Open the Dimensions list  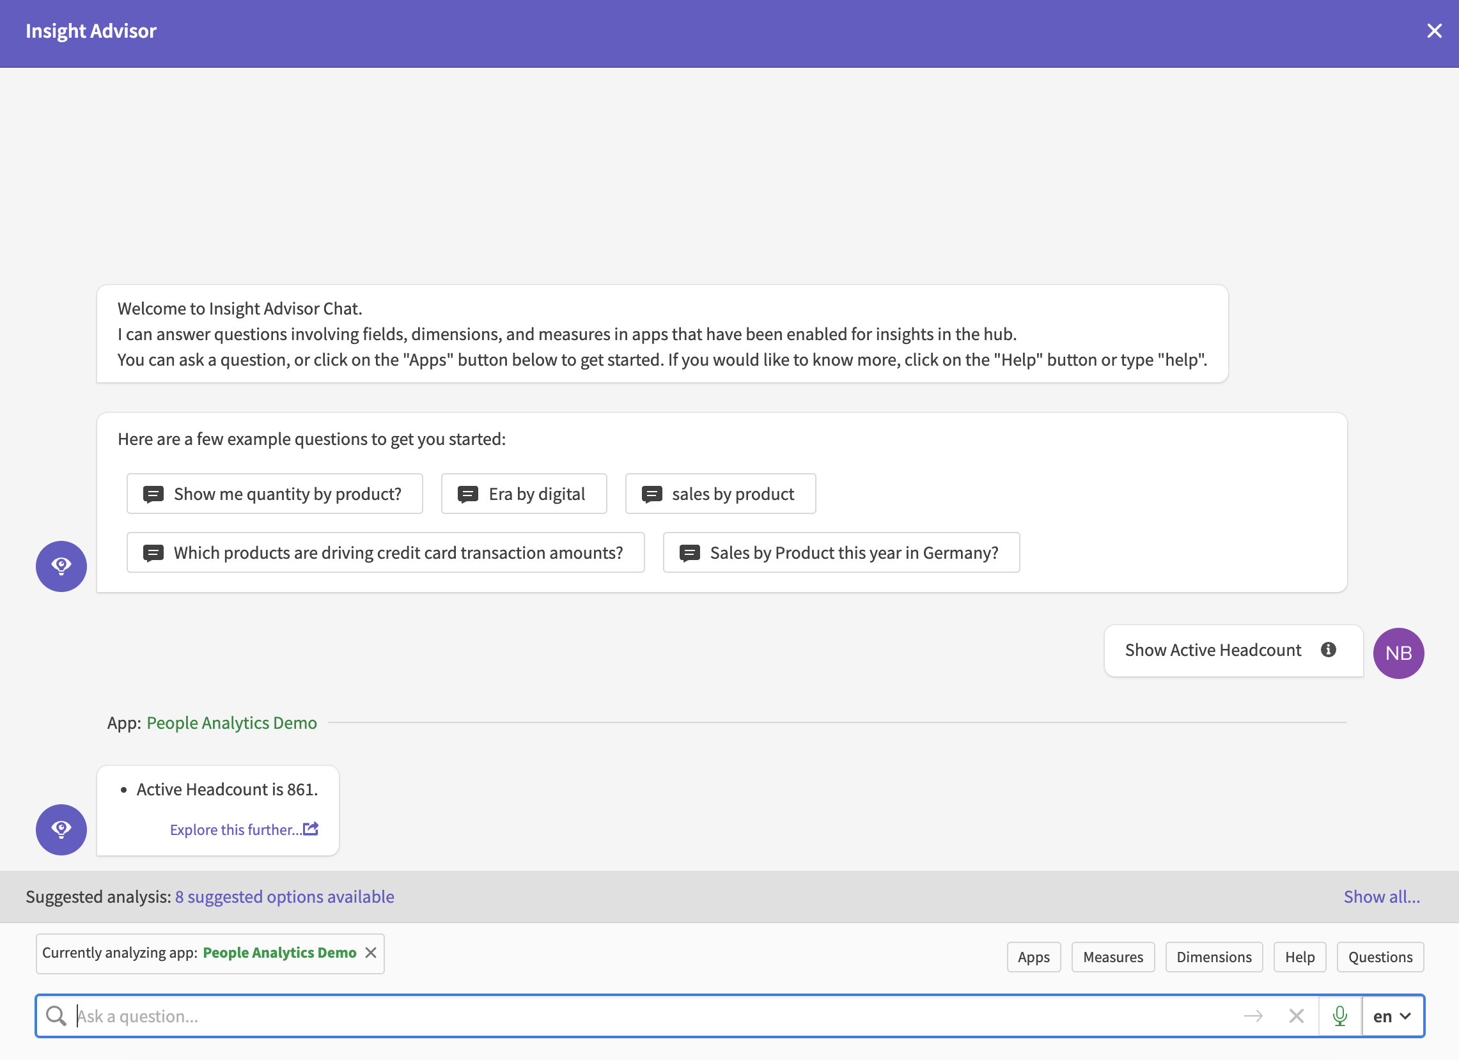coord(1213,956)
